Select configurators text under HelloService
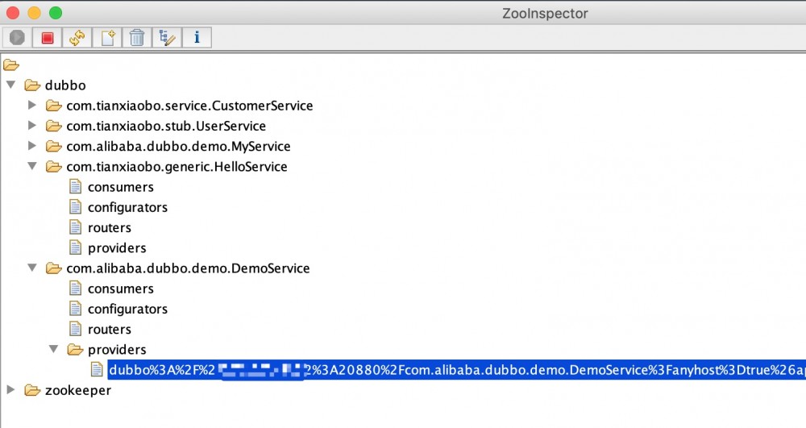 127,208
